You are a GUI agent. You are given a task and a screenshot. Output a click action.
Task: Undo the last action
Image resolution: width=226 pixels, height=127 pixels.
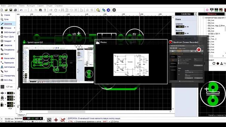tap(21, 10)
